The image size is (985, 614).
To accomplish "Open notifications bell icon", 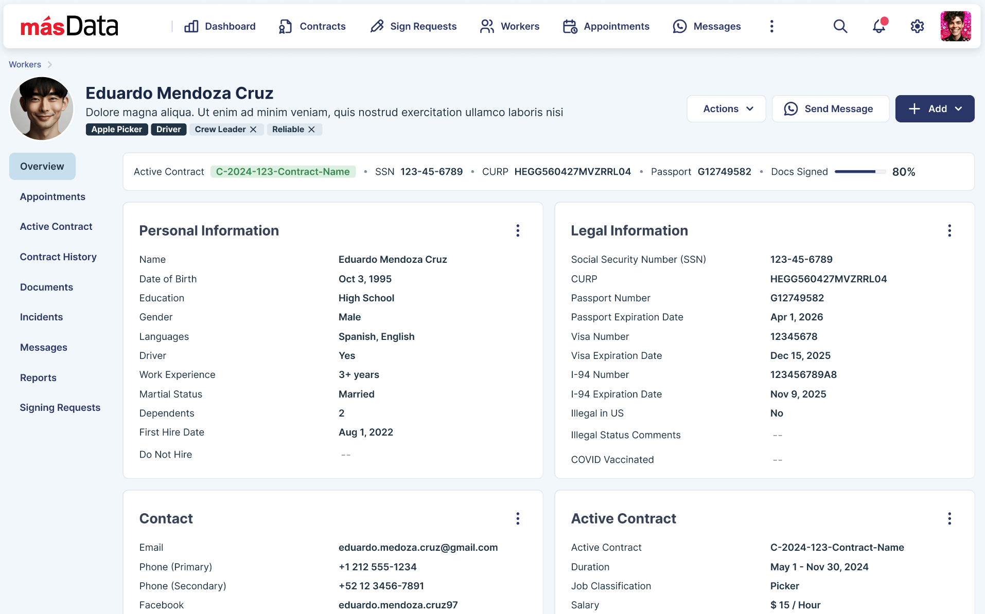I will tap(879, 26).
